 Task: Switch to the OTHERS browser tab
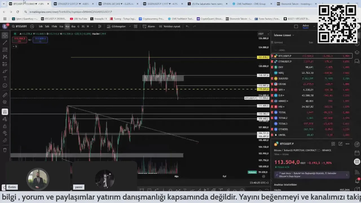tap(118, 4)
